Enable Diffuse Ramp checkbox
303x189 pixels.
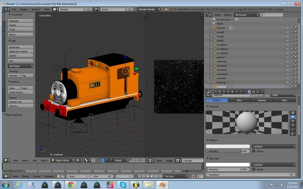click(254, 151)
